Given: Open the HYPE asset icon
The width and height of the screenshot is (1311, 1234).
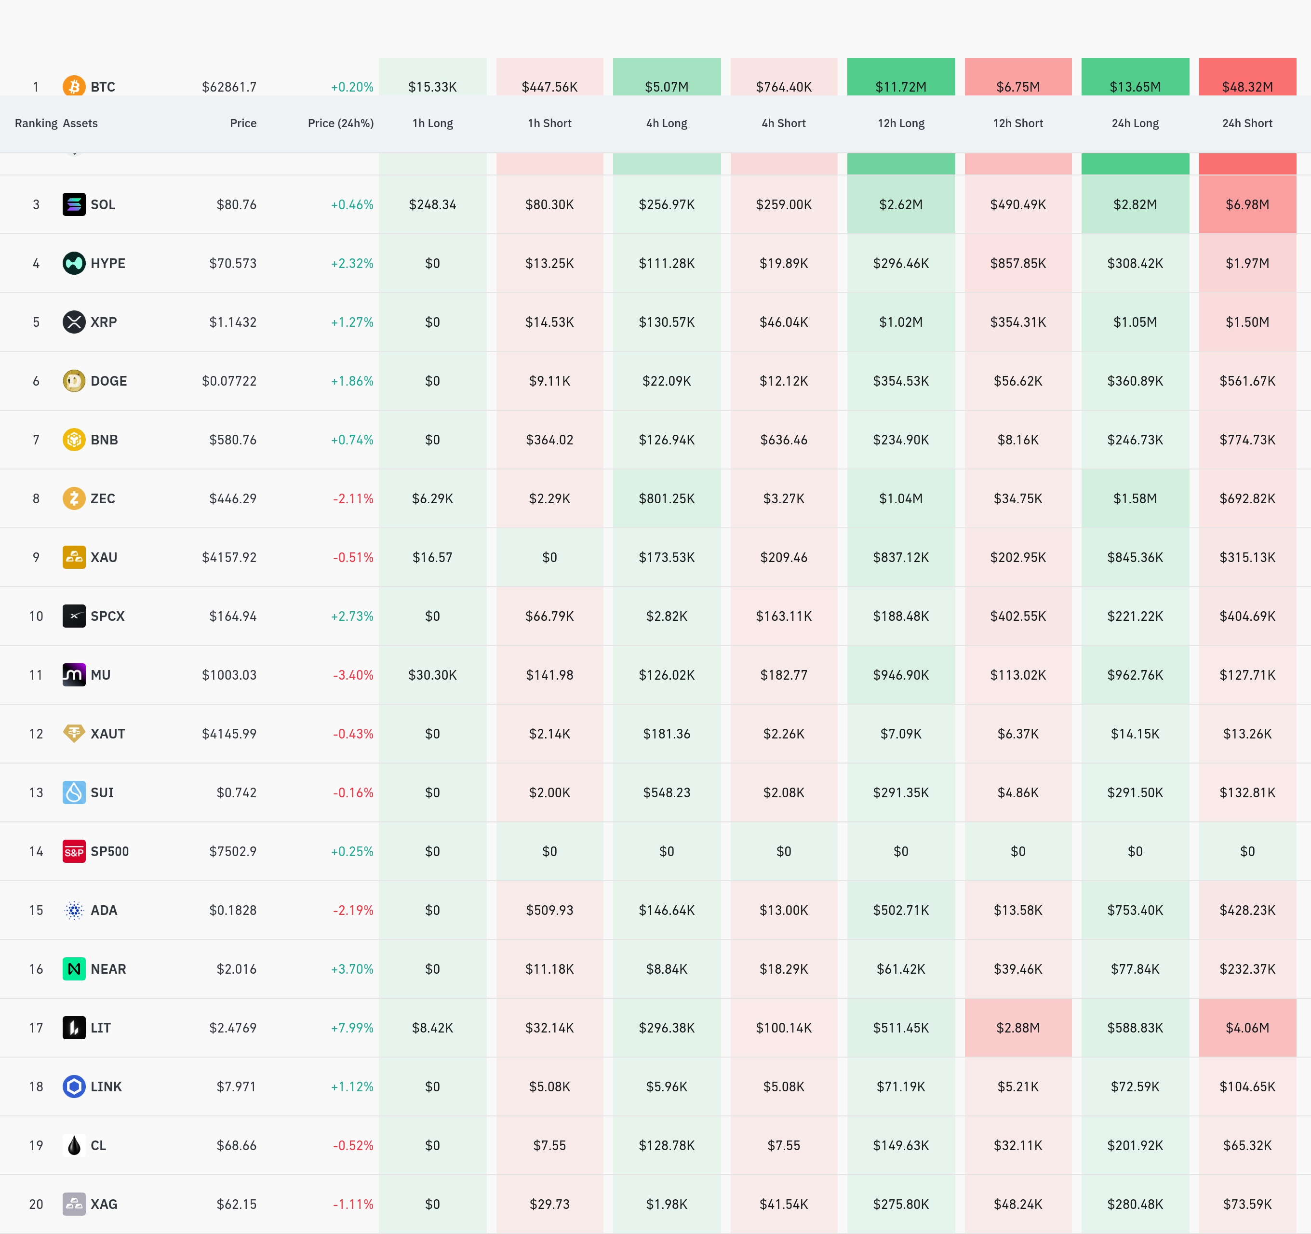Looking at the screenshot, I should pos(74,263).
